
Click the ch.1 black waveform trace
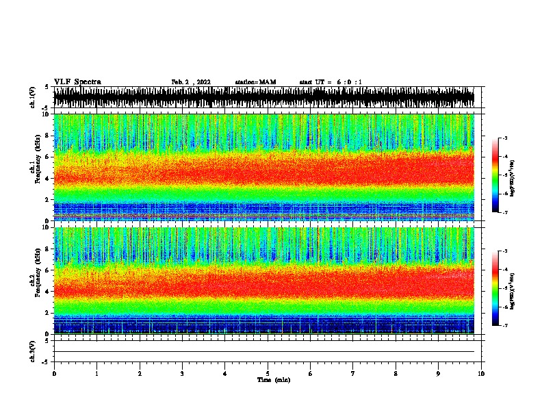point(263,97)
